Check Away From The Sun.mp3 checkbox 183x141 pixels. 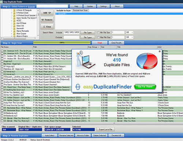[2, 103]
